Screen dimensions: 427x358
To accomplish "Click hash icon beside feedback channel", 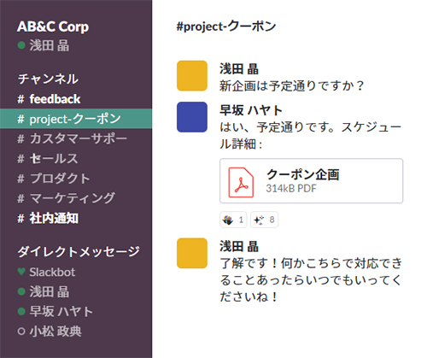I will (x=20, y=99).
